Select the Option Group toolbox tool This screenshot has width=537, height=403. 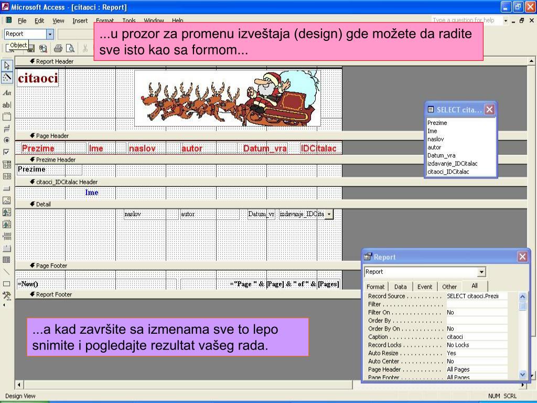tap(7, 116)
